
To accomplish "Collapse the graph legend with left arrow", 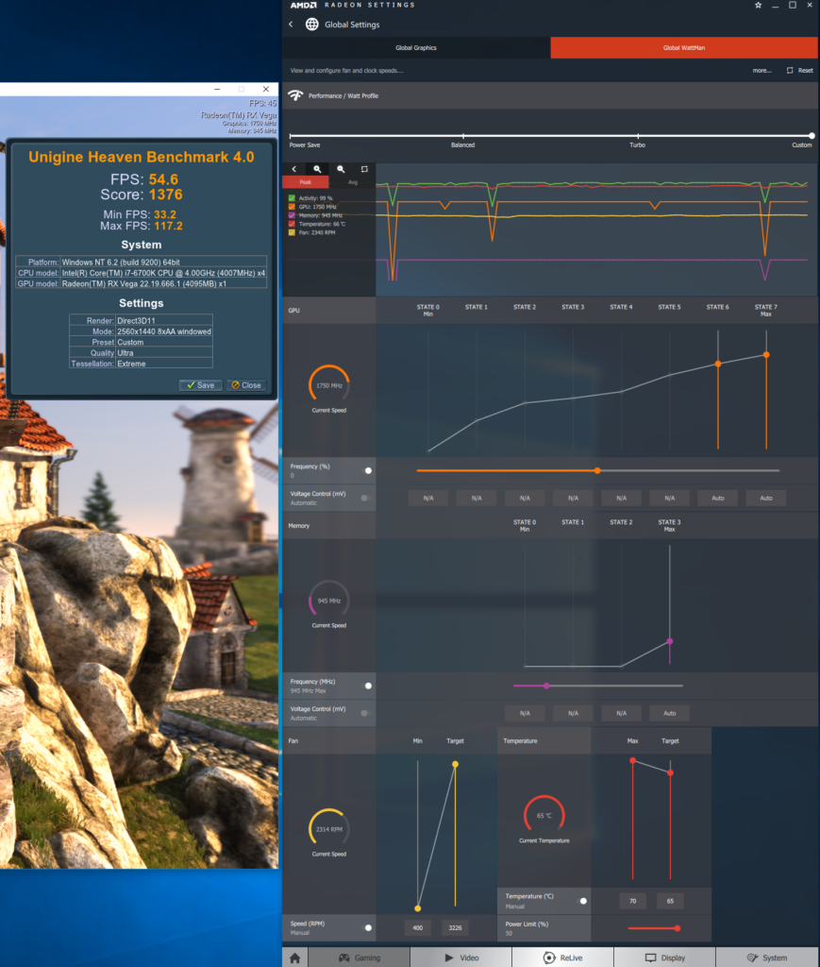I will [x=293, y=169].
